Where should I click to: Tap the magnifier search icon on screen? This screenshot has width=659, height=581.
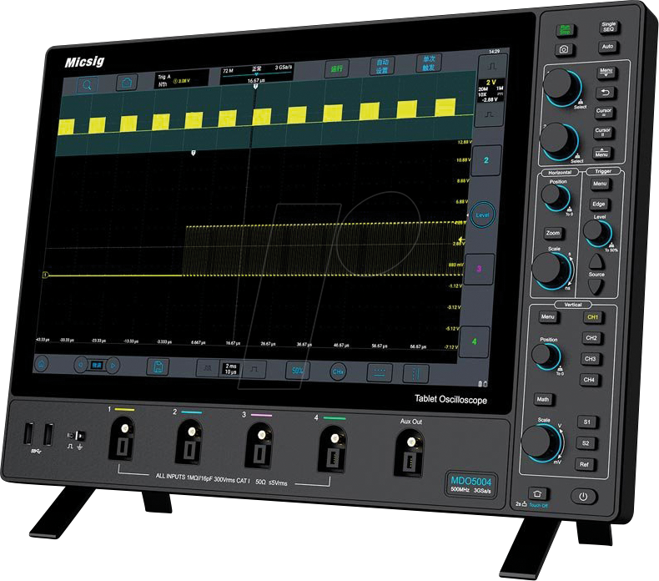click(x=87, y=84)
